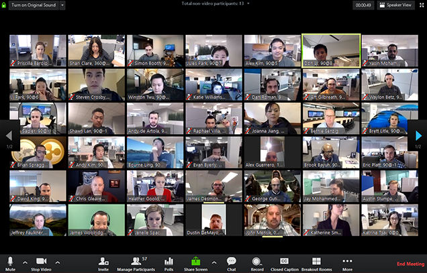427x273 pixels.
Task: Expand video options arrow next to Stop Video
Action: click(57, 262)
